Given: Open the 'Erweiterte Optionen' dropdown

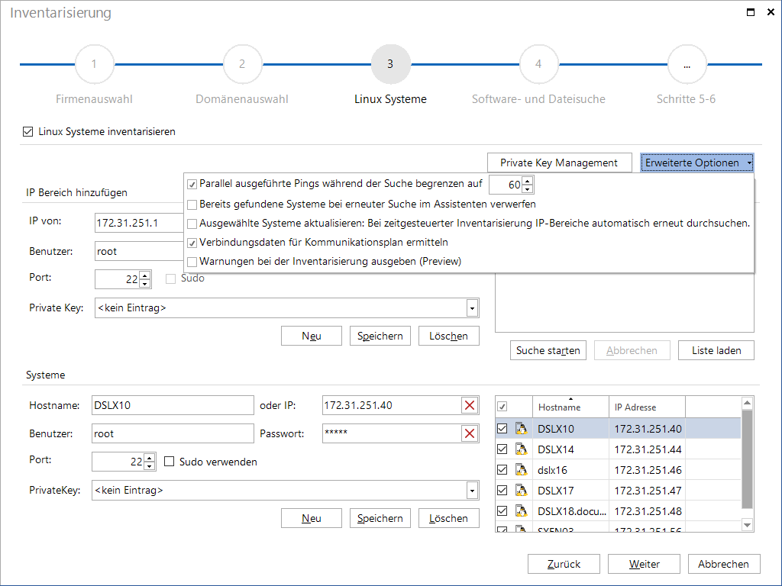Looking at the screenshot, I should pyautogui.click(x=696, y=163).
